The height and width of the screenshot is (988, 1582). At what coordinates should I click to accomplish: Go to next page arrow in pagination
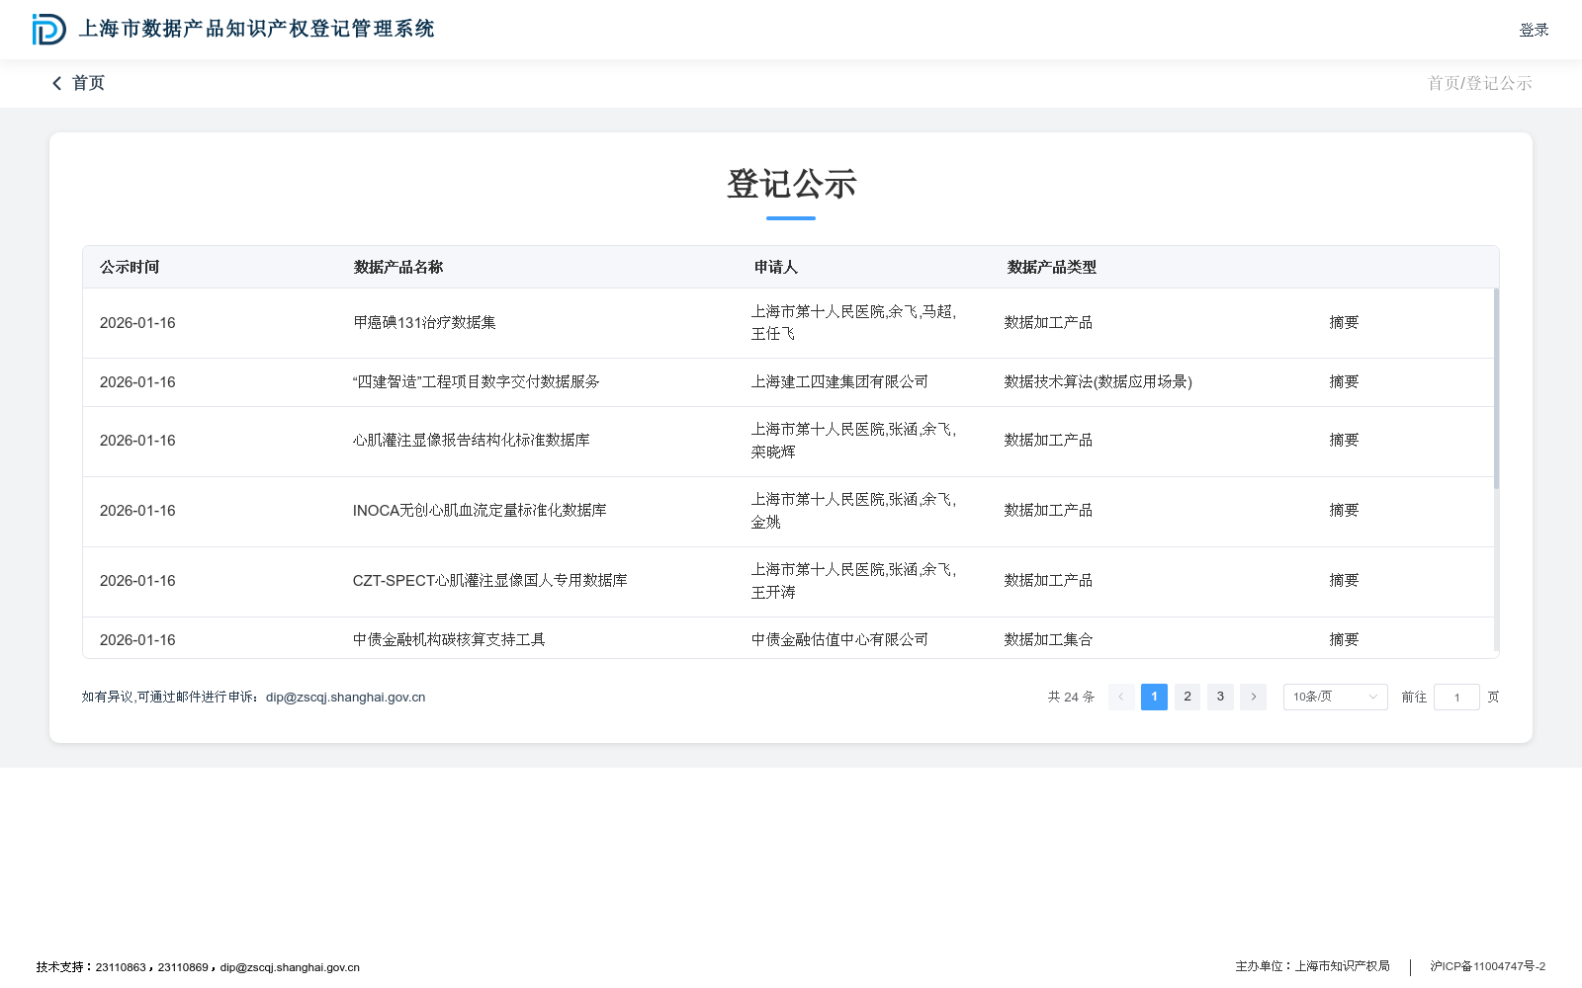pos(1253,697)
